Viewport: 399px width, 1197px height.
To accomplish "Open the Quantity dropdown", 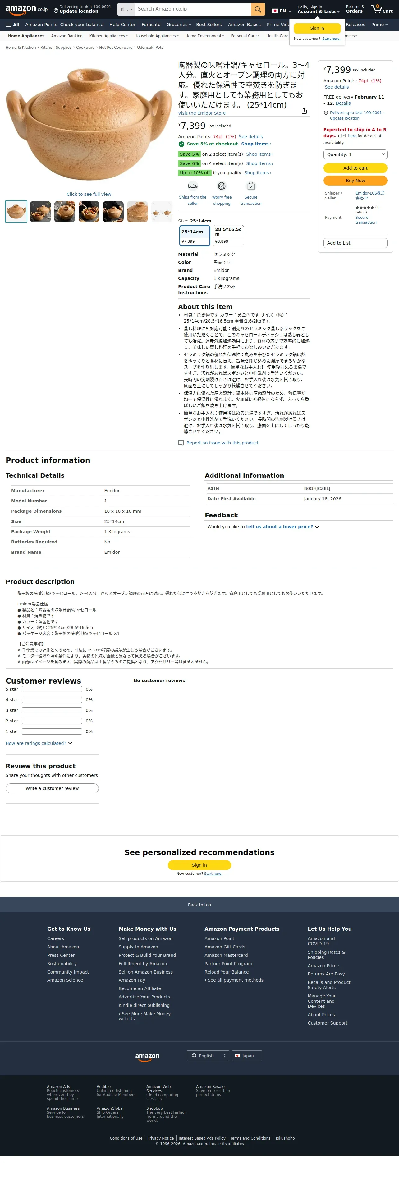I will click(x=355, y=154).
